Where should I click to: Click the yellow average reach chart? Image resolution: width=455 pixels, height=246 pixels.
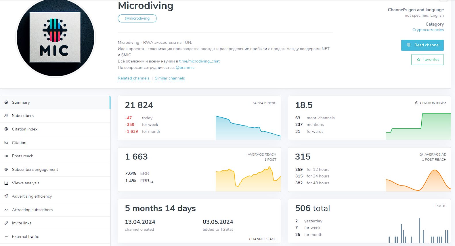[248, 179]
